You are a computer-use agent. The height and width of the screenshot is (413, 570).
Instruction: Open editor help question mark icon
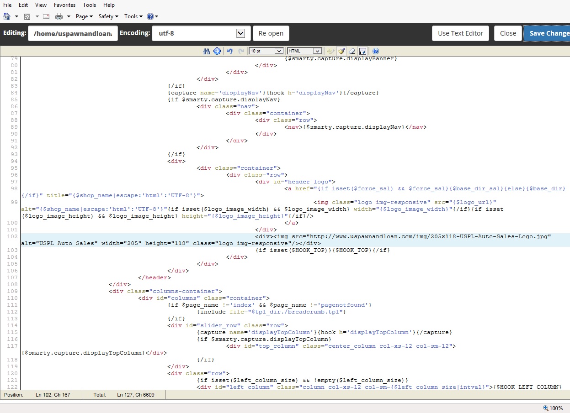pyautogui.click(x=376, y=51)
